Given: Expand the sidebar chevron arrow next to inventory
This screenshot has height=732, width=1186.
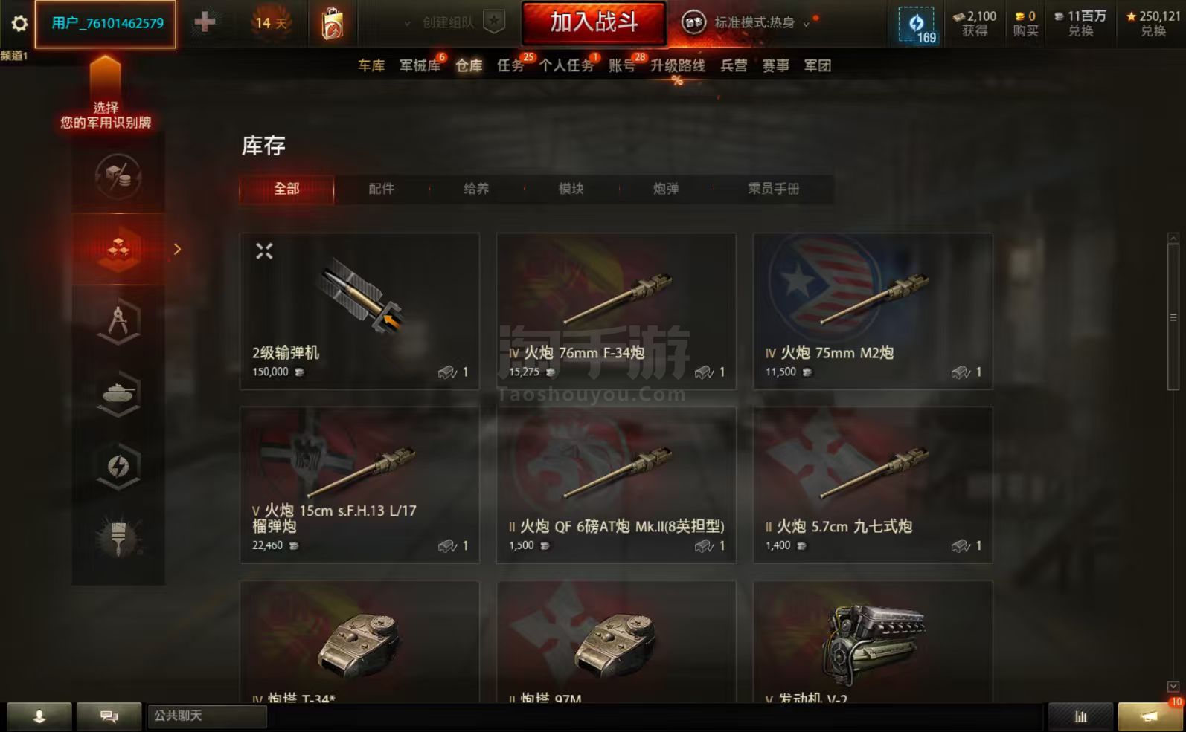Looking at the screenshot, I should point(177,250).
